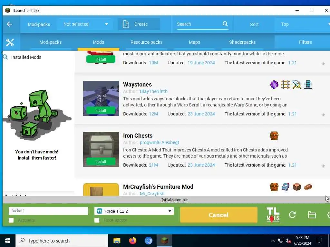This screenshot has height=247, width=330.
Task: Click the TL MODS logo button
Action: [273, 215]
